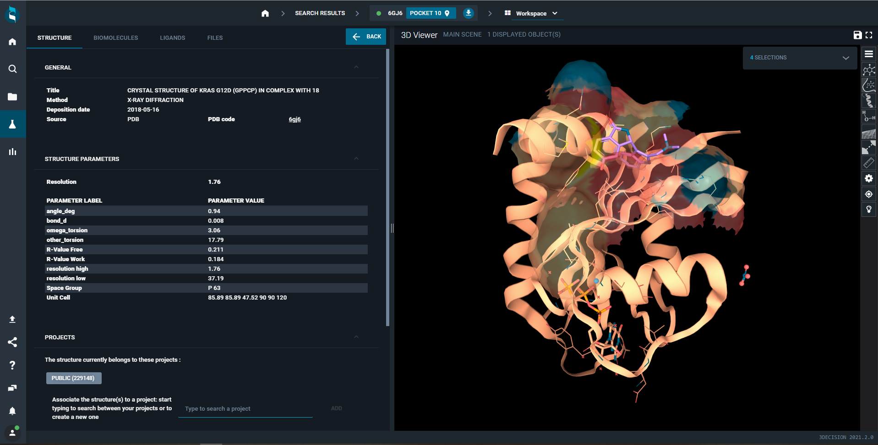
Task: Adjust scene lighting via the lightbulb icon
Action: 868,209
